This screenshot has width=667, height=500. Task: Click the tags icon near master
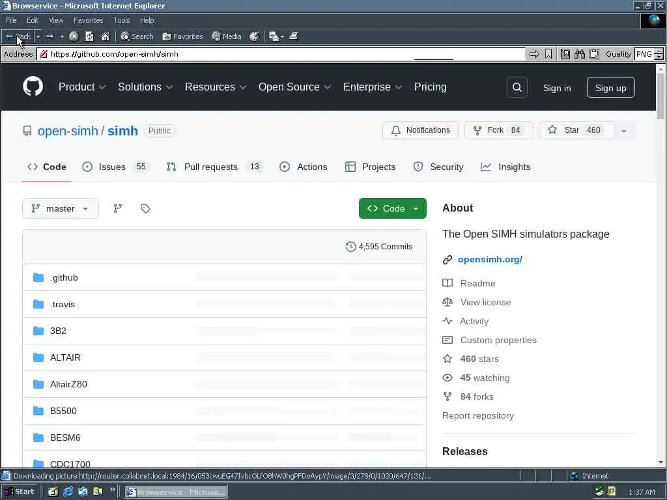click(145, 208)
